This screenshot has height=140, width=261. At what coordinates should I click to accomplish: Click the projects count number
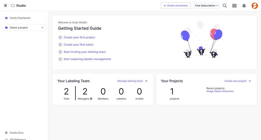(172, 91)
